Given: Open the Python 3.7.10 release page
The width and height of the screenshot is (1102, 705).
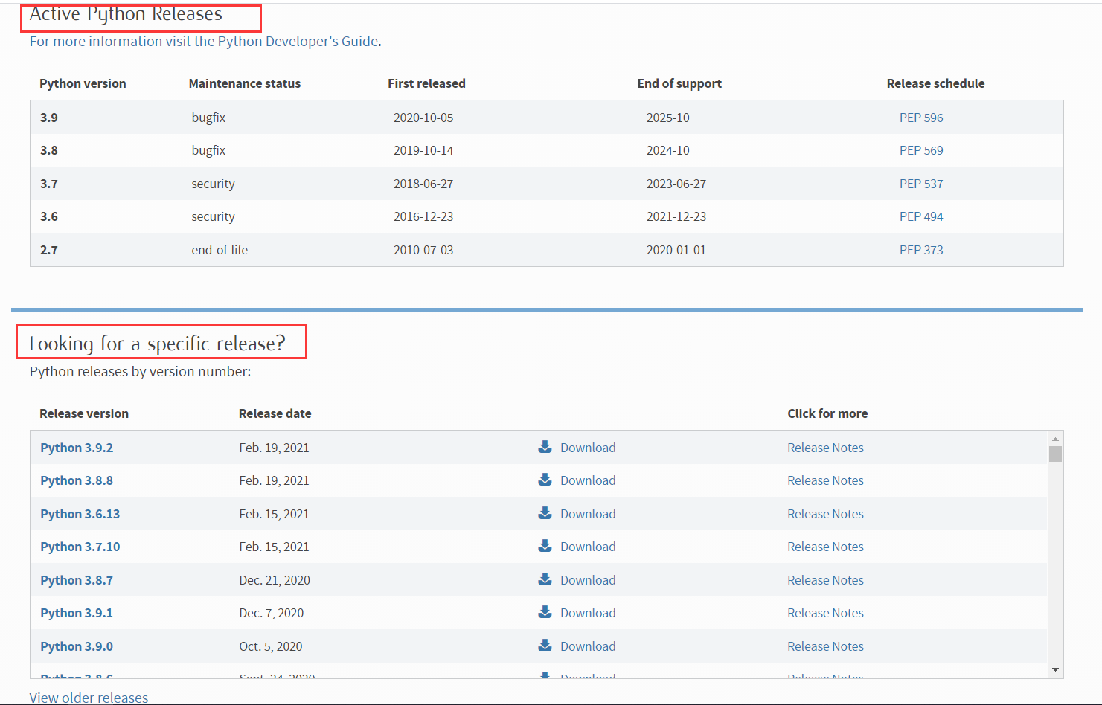Looking at the screenshot, I should tap(80, 547).
